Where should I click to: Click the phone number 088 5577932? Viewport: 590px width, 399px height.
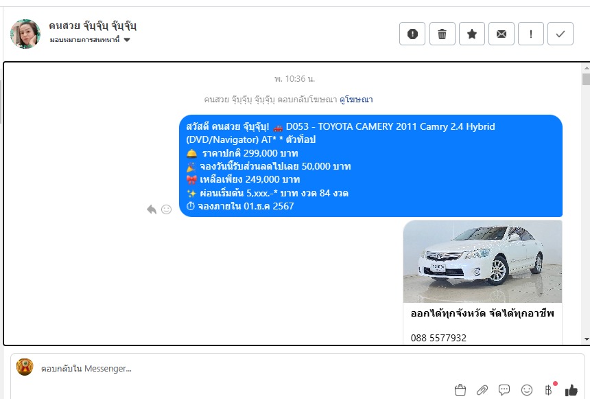pyautogui.click(x=438, y=338)
